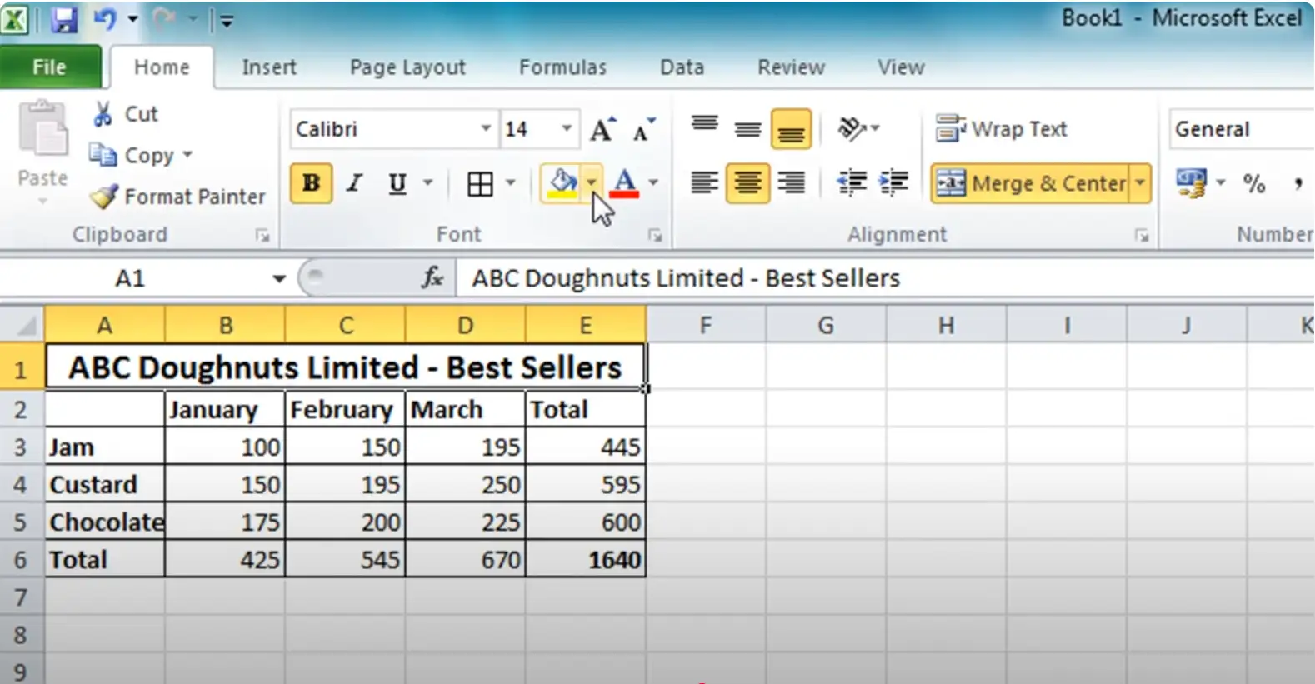This screenshot has height=684, width=1315.
Task: Click the Increase Indent icon
Action: (x=893, y=182)
